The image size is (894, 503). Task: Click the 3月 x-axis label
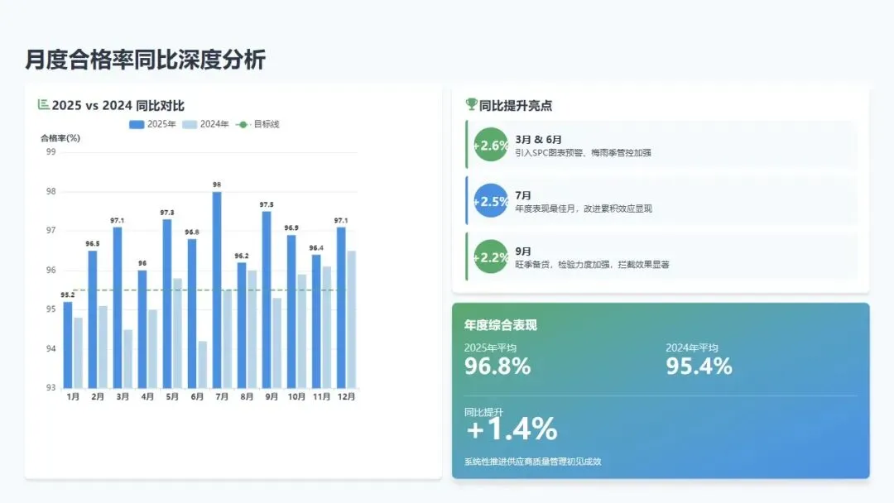[x=123, y=396]
